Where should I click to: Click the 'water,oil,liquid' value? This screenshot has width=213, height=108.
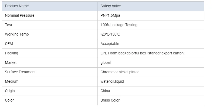click(x=112, y=81)
